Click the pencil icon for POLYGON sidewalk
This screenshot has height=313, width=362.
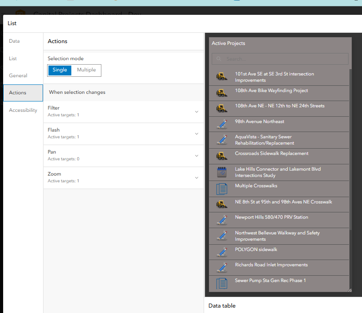pos(222,252)
